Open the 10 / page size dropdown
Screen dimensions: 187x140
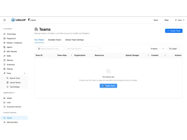coord(174,49)
